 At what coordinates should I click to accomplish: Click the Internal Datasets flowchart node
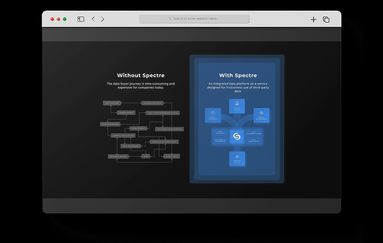152,103
